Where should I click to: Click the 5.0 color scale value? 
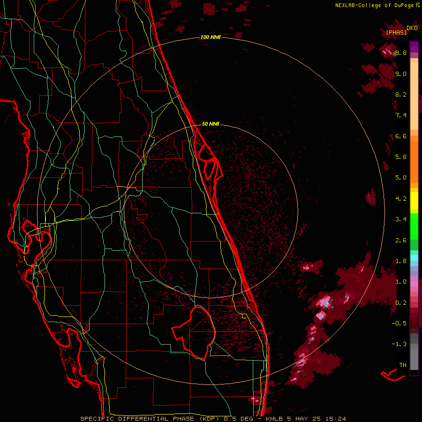click(x=401, y=178)
